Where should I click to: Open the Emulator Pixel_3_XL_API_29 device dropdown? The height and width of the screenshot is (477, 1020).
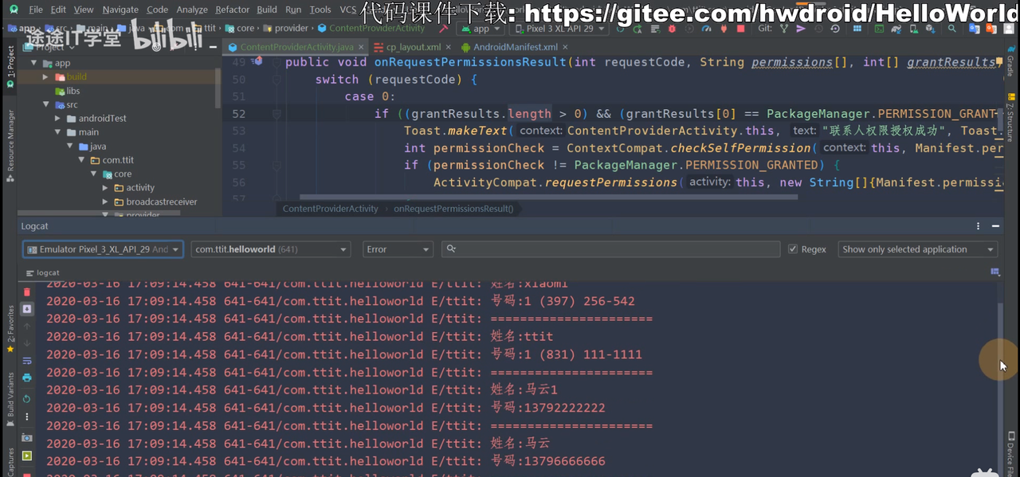[x=103, y=249]
